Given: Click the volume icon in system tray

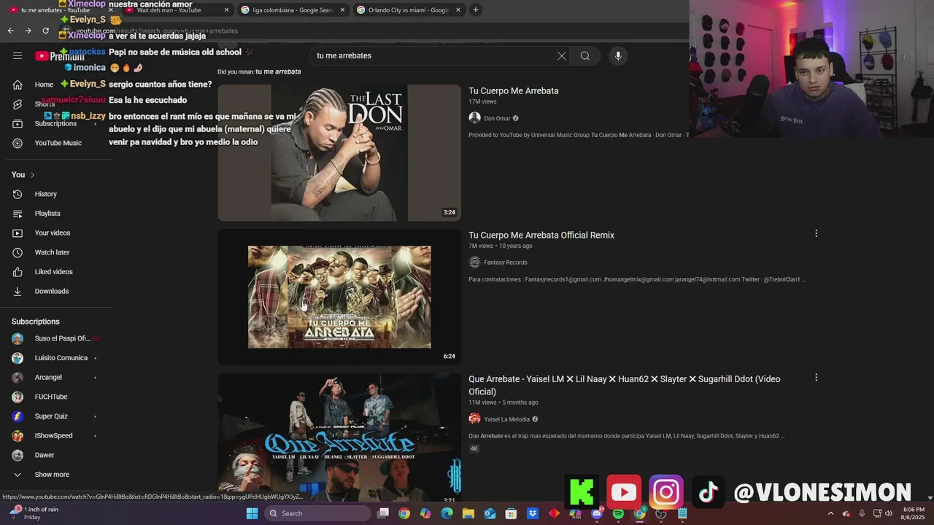Looking at the screenshot, I should 889,513.
